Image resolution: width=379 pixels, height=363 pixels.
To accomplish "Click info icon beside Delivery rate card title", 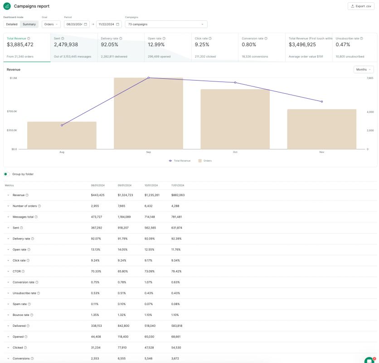I will [x=121, y=38].
